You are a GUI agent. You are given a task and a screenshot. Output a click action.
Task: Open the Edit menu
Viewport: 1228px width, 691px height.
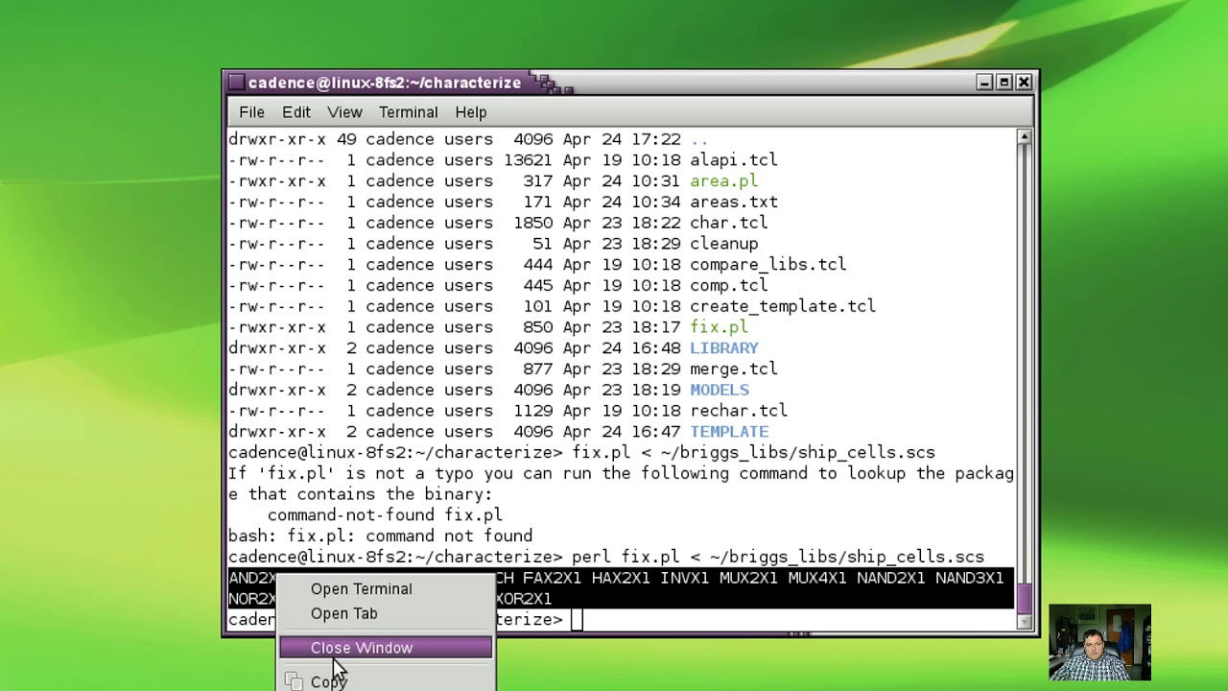click(295, 112)
